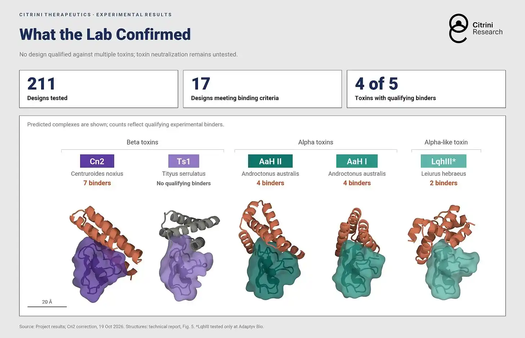Open the grey Ts1 complex structure image
The width and height of the screenshot is (525, 338).
click(189, 256)
